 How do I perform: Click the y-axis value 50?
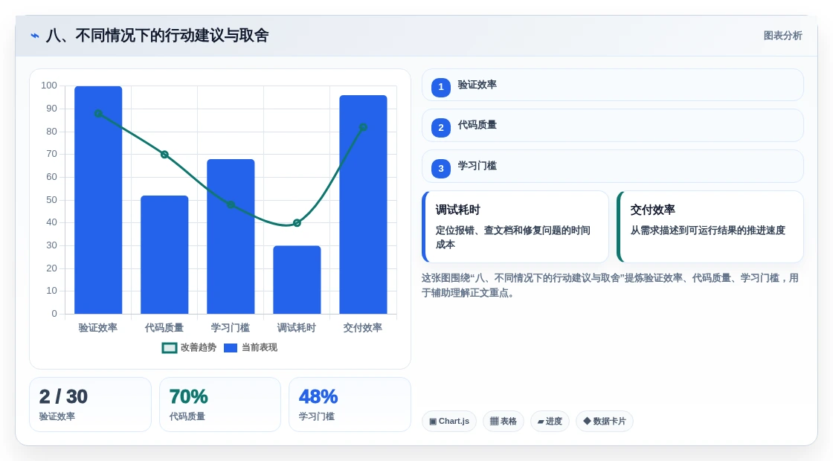point(51,200)
